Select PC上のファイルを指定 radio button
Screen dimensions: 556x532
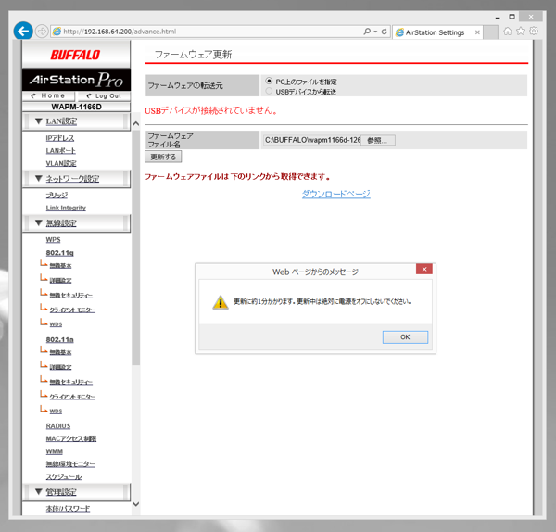tap(269, 82)
